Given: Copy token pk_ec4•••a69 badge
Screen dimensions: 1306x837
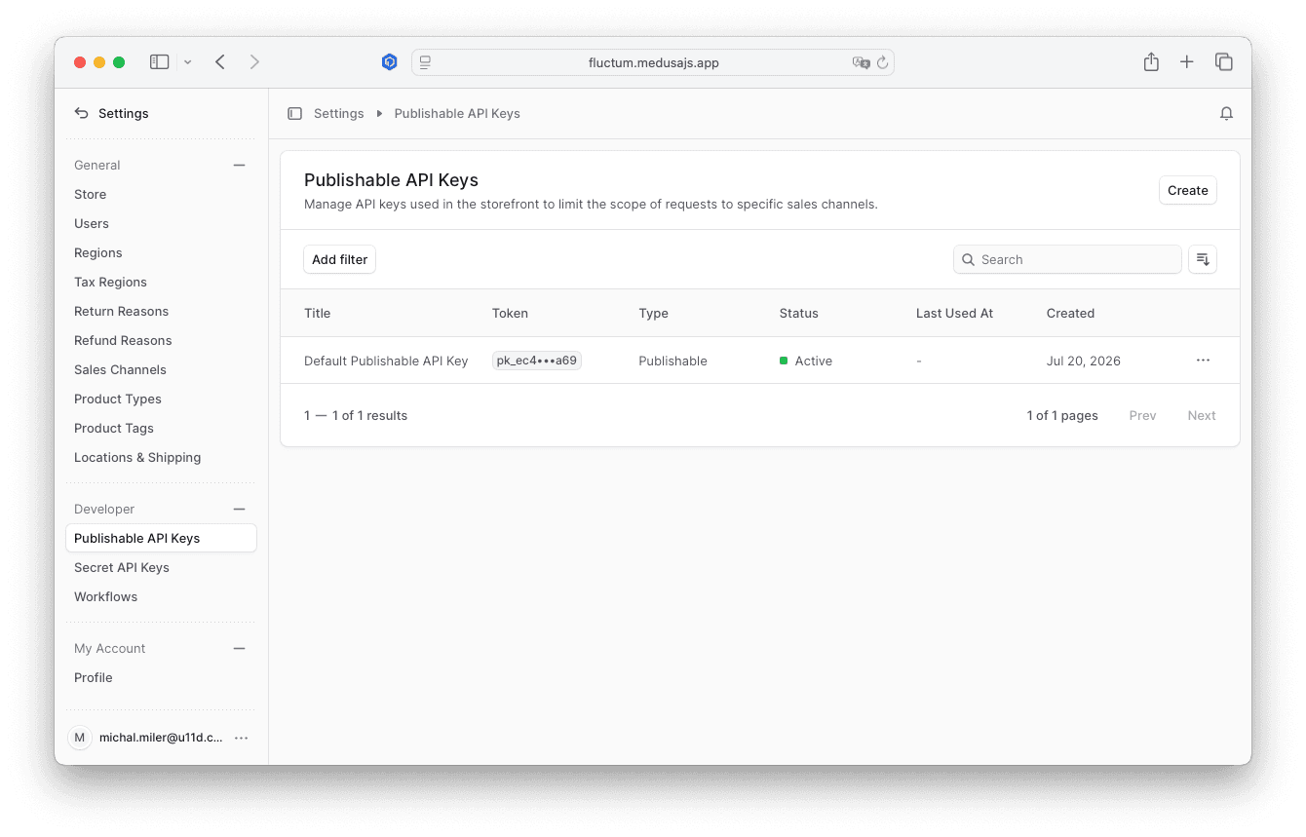Looking at the screenshot, I should 537,361.
